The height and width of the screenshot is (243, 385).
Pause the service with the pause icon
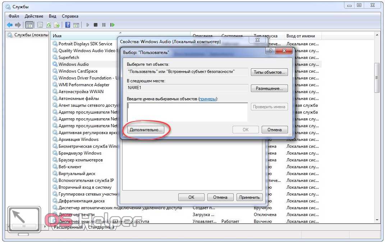[x=104, y=25]
